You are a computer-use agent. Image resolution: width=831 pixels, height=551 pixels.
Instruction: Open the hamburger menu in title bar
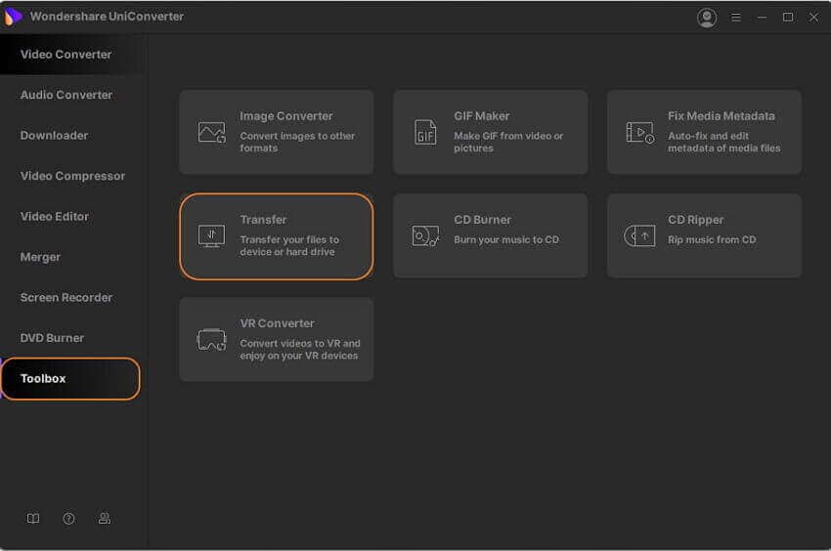736,17
